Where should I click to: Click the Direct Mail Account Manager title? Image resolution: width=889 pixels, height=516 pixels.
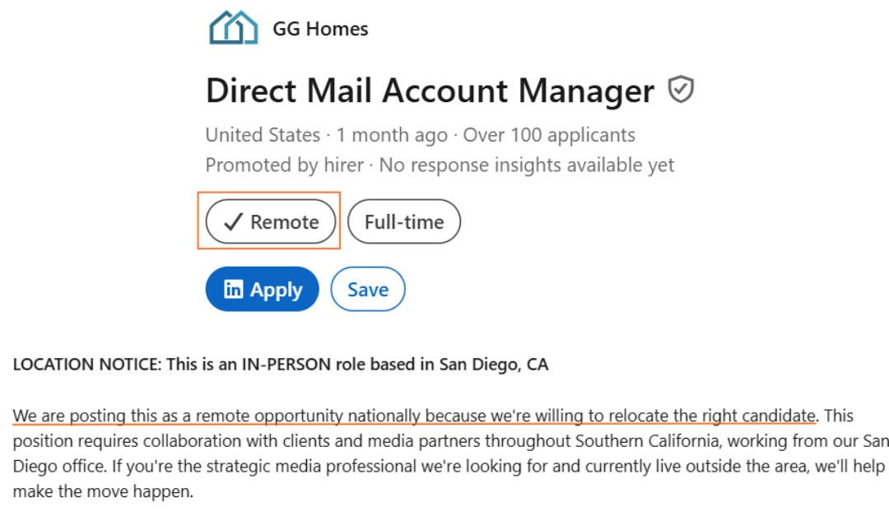click(x=430, y=91)
